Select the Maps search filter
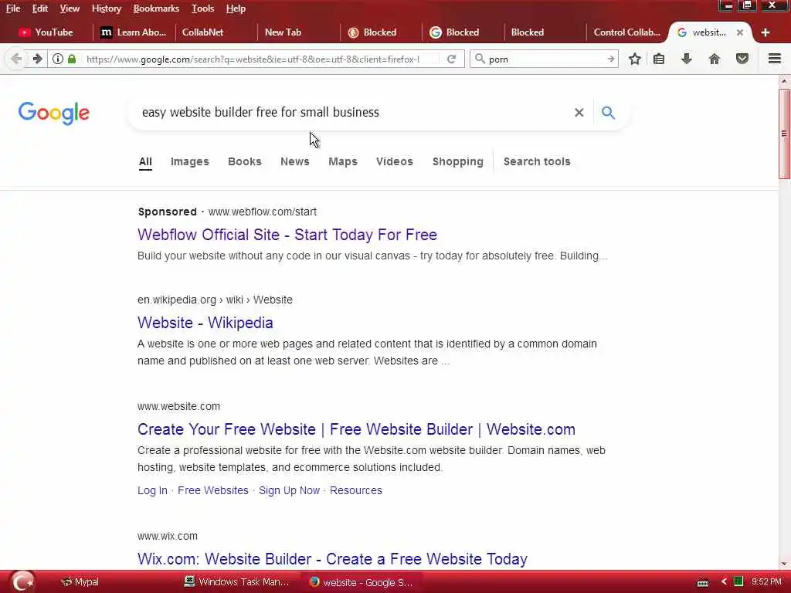This screenshot has height=593, width=791. tap(342, 161)
